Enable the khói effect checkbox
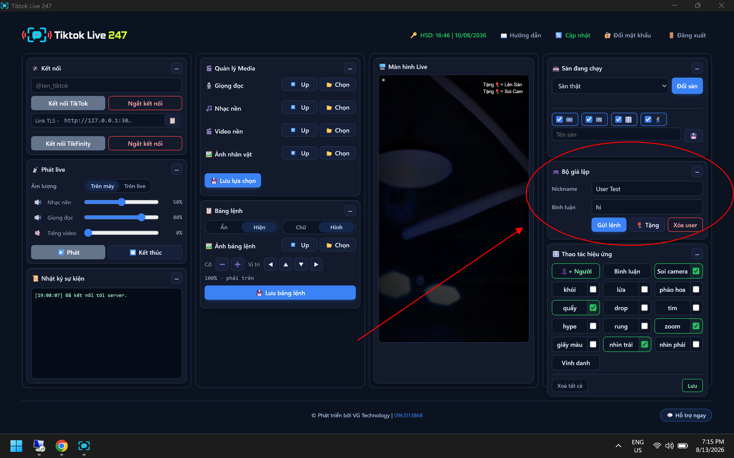The image size is (734, 458). pyautogui.click(x=593, y=289)
